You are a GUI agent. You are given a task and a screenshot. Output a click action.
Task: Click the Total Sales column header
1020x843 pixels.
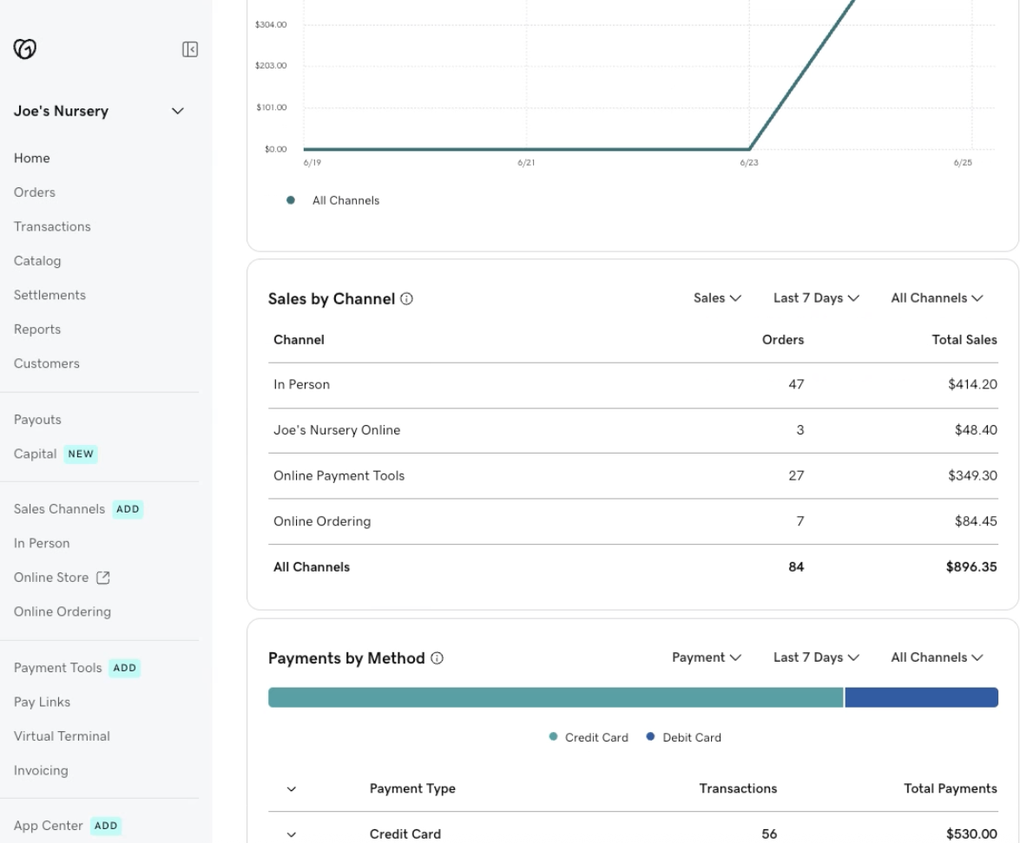(x=964, y=340)
